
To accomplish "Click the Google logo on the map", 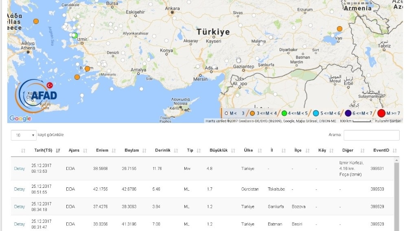I will [20, 118].
